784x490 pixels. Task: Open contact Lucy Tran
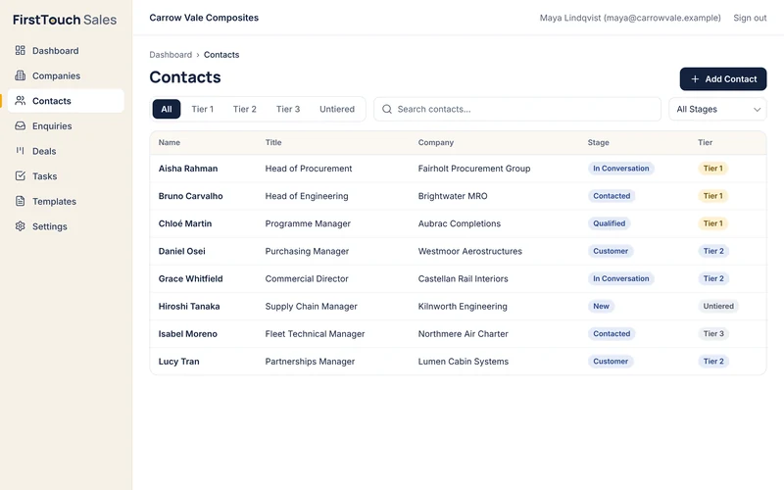coord(178,361)
